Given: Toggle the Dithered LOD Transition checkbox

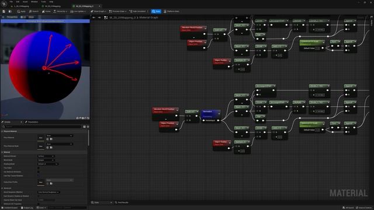Looking at the screenshot, I should pos(39,204).
